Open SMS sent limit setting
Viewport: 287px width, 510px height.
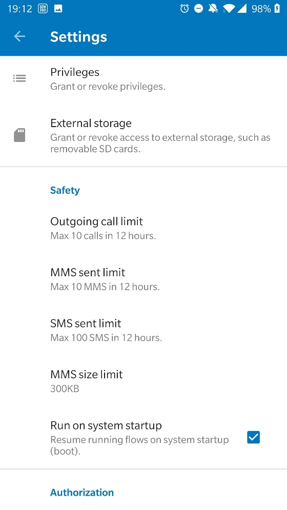[x=143, y=331]
